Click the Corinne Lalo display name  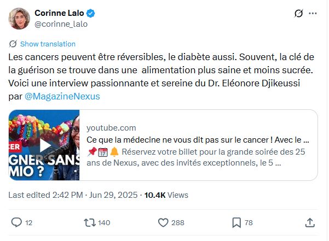[x=58, y=13]
